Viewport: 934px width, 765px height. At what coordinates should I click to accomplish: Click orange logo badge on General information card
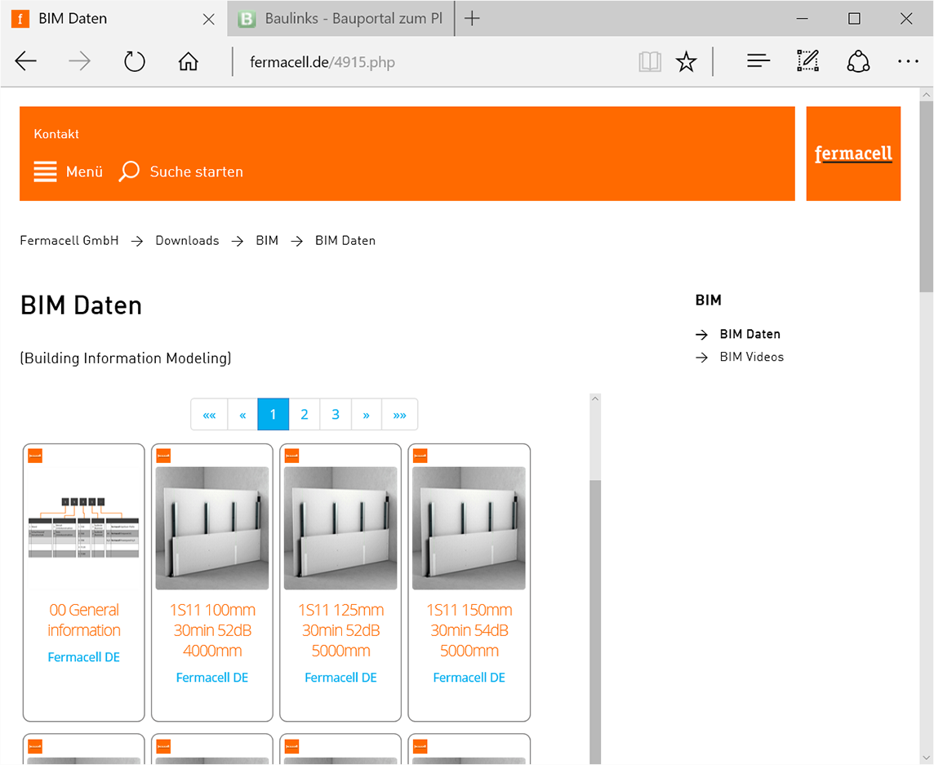35,456
